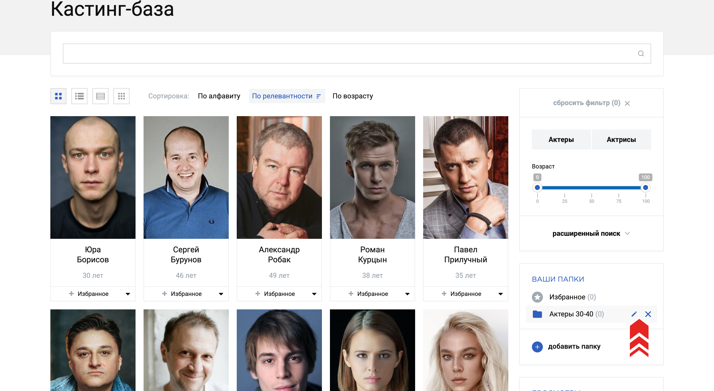
Task: Select the small tiles grid view icon
Action: click(122, 96)
